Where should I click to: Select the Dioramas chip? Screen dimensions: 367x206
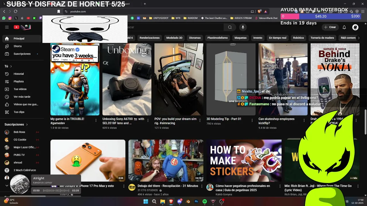(x=195, y=38)
